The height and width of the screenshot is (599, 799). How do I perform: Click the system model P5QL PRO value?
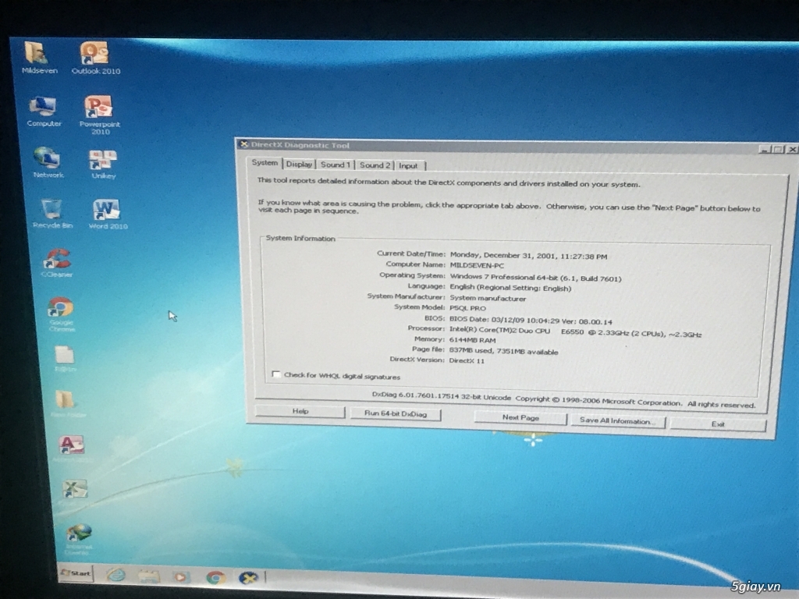(468, 308)
